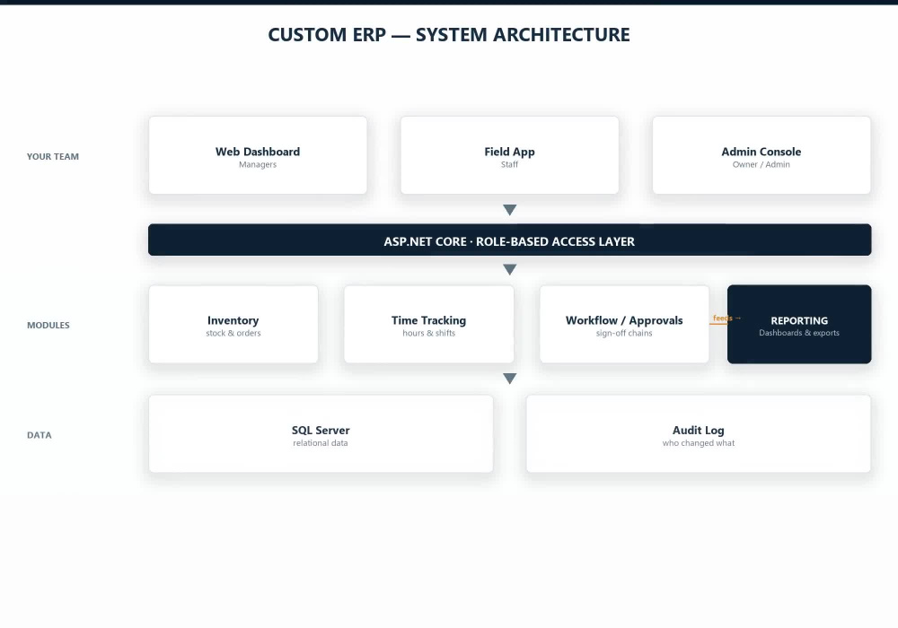Click the 'DATA' row label
The image size is (898, 628).
click(x=39, y=435)
